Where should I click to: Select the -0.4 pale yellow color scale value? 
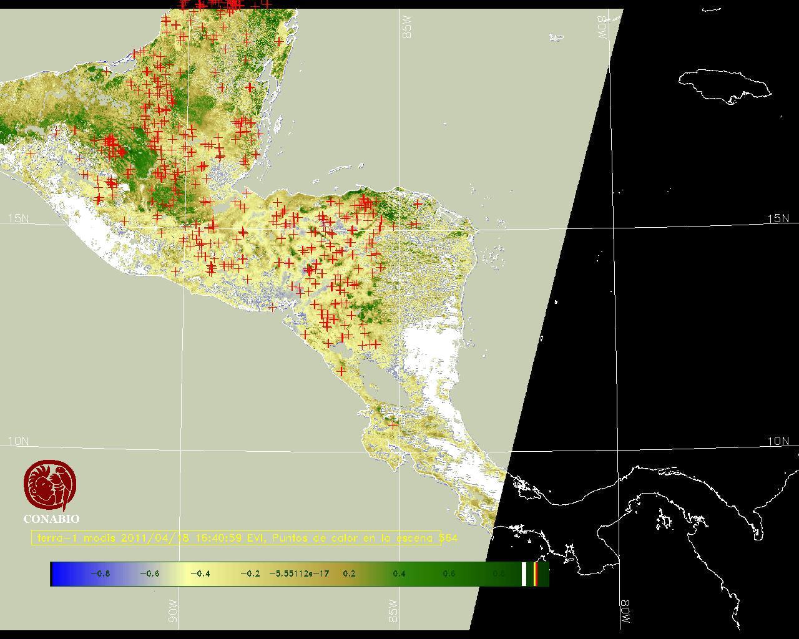[x=200, y=573]
